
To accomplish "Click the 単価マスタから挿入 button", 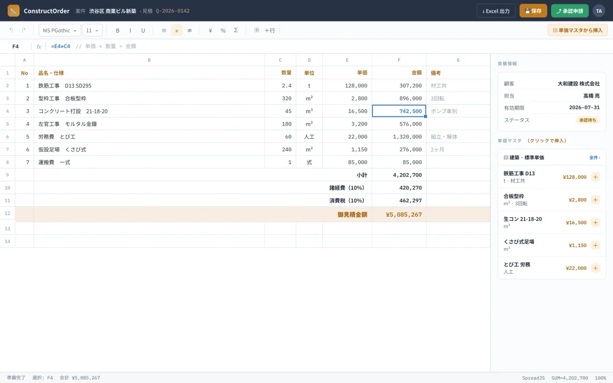I will (577, 30).
